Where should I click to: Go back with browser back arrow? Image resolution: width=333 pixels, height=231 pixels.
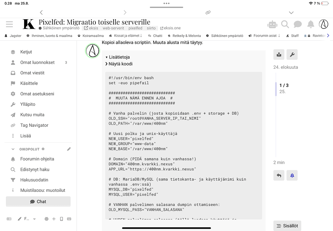point(41,13)
